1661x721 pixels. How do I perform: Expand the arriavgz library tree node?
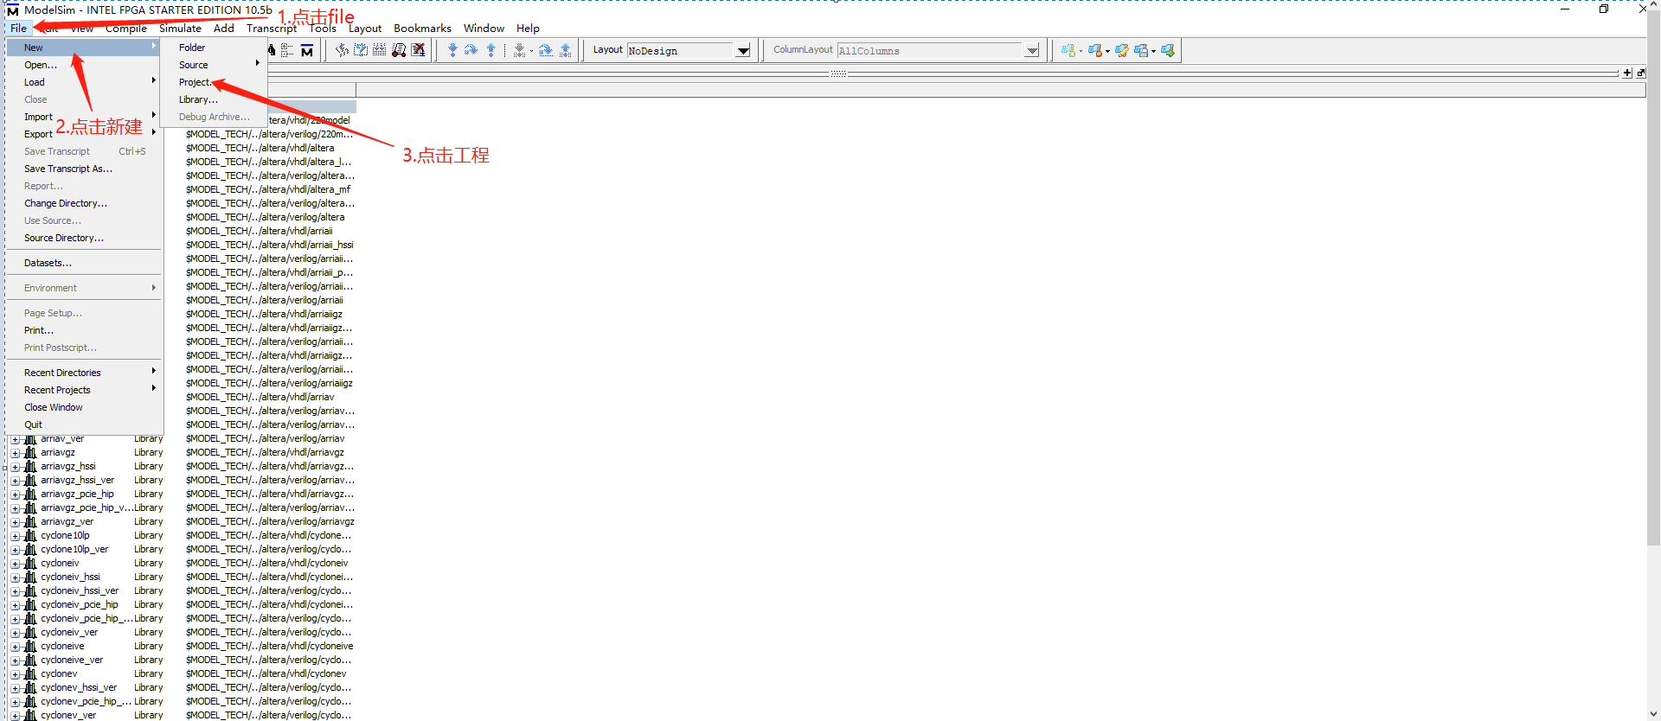(x=15, y=453)
